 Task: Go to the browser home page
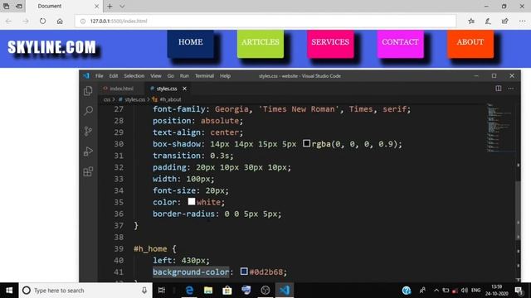[60, 21]
